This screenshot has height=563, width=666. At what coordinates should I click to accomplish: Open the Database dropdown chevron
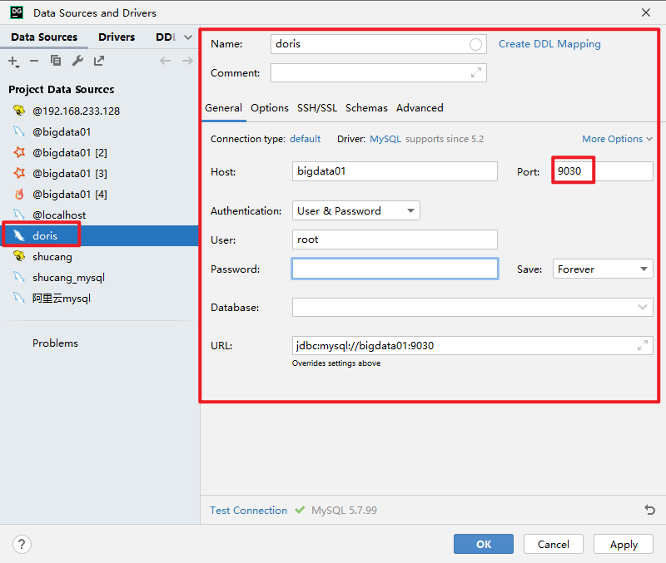point(642,307)
